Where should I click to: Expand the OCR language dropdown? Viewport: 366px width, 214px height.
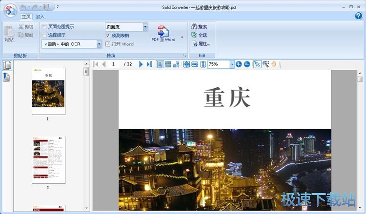(x=100, y=44)
